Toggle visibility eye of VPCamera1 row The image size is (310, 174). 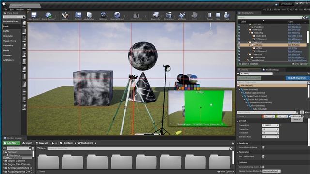pos(239,39)
